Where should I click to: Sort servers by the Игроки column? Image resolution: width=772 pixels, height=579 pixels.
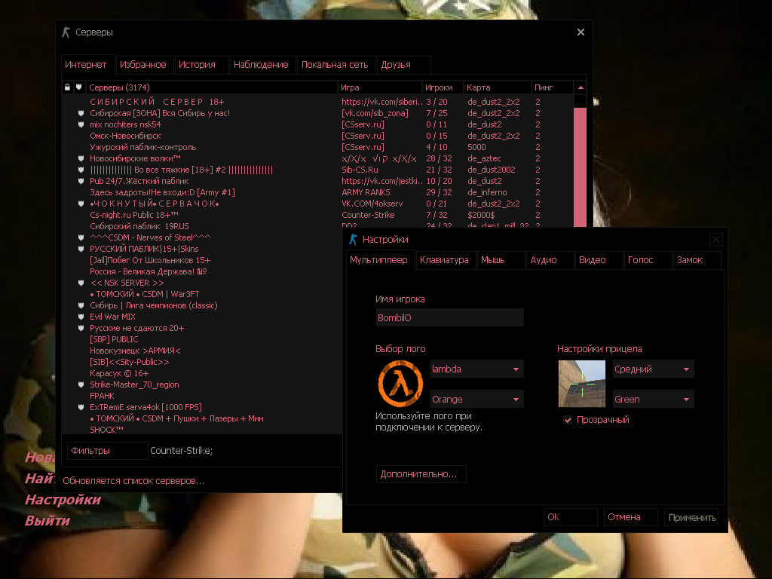[x=443, y=87]
